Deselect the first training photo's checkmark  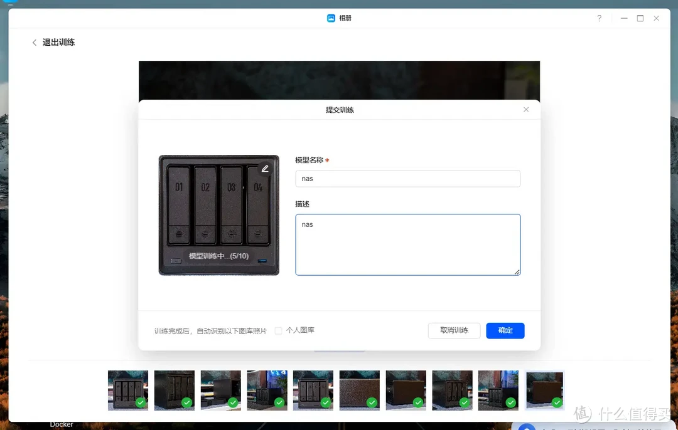click(141, 402)
